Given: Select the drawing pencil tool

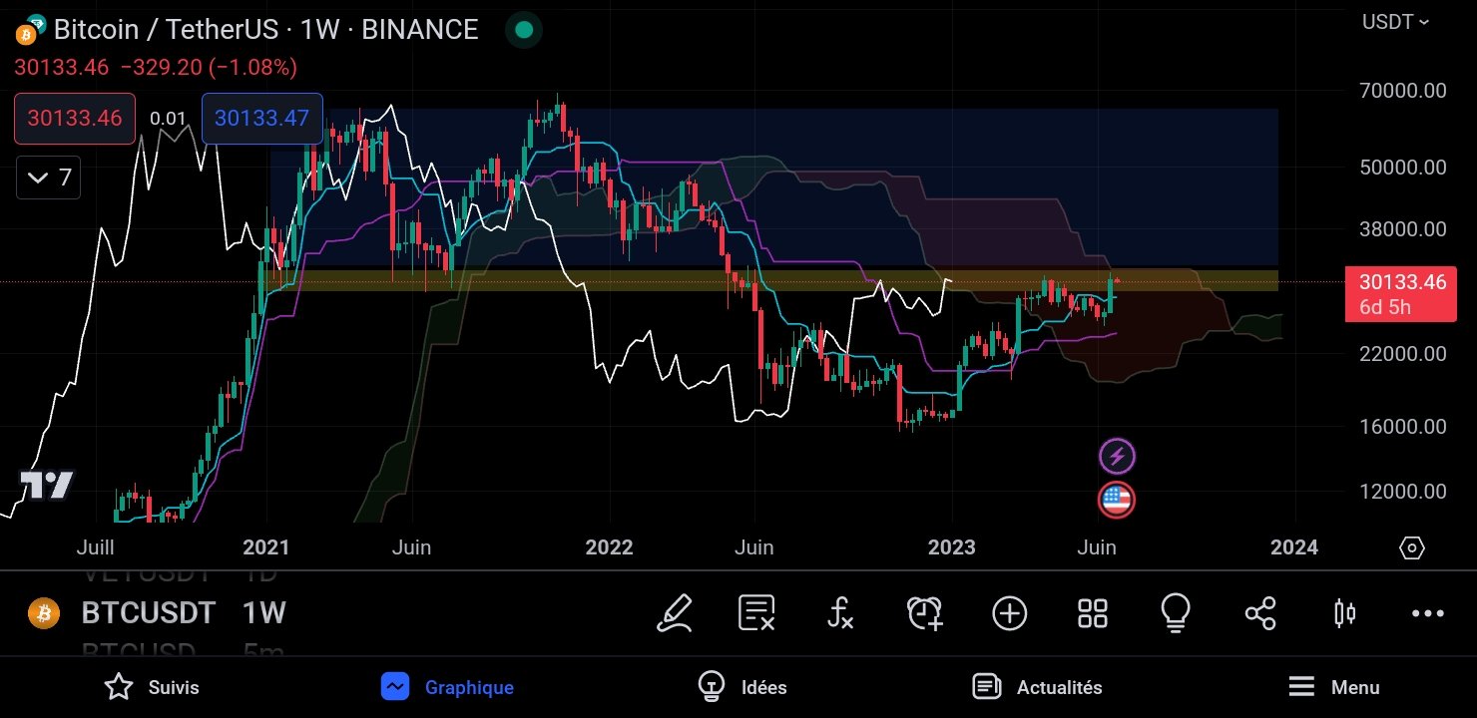Looking at the screenshot, I should tap(675, 612).
